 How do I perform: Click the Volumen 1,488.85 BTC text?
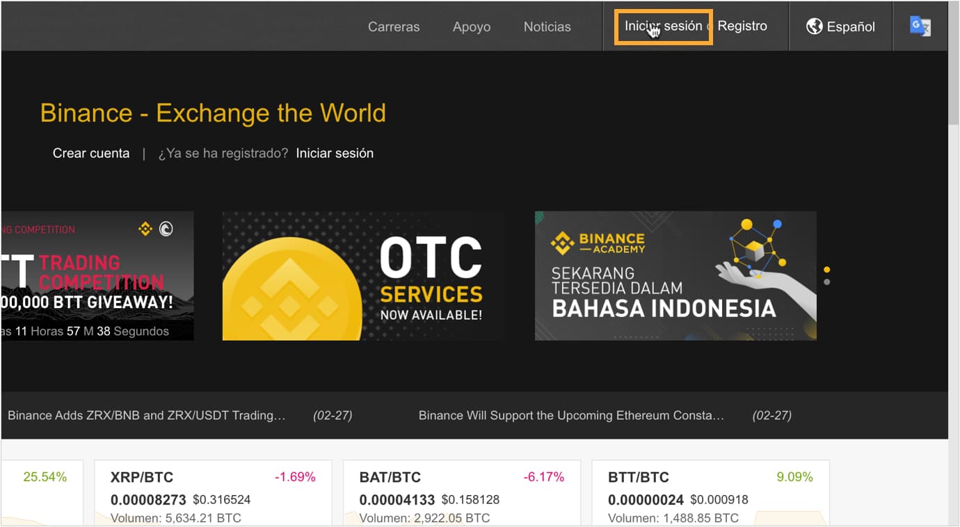coord(673,518)
